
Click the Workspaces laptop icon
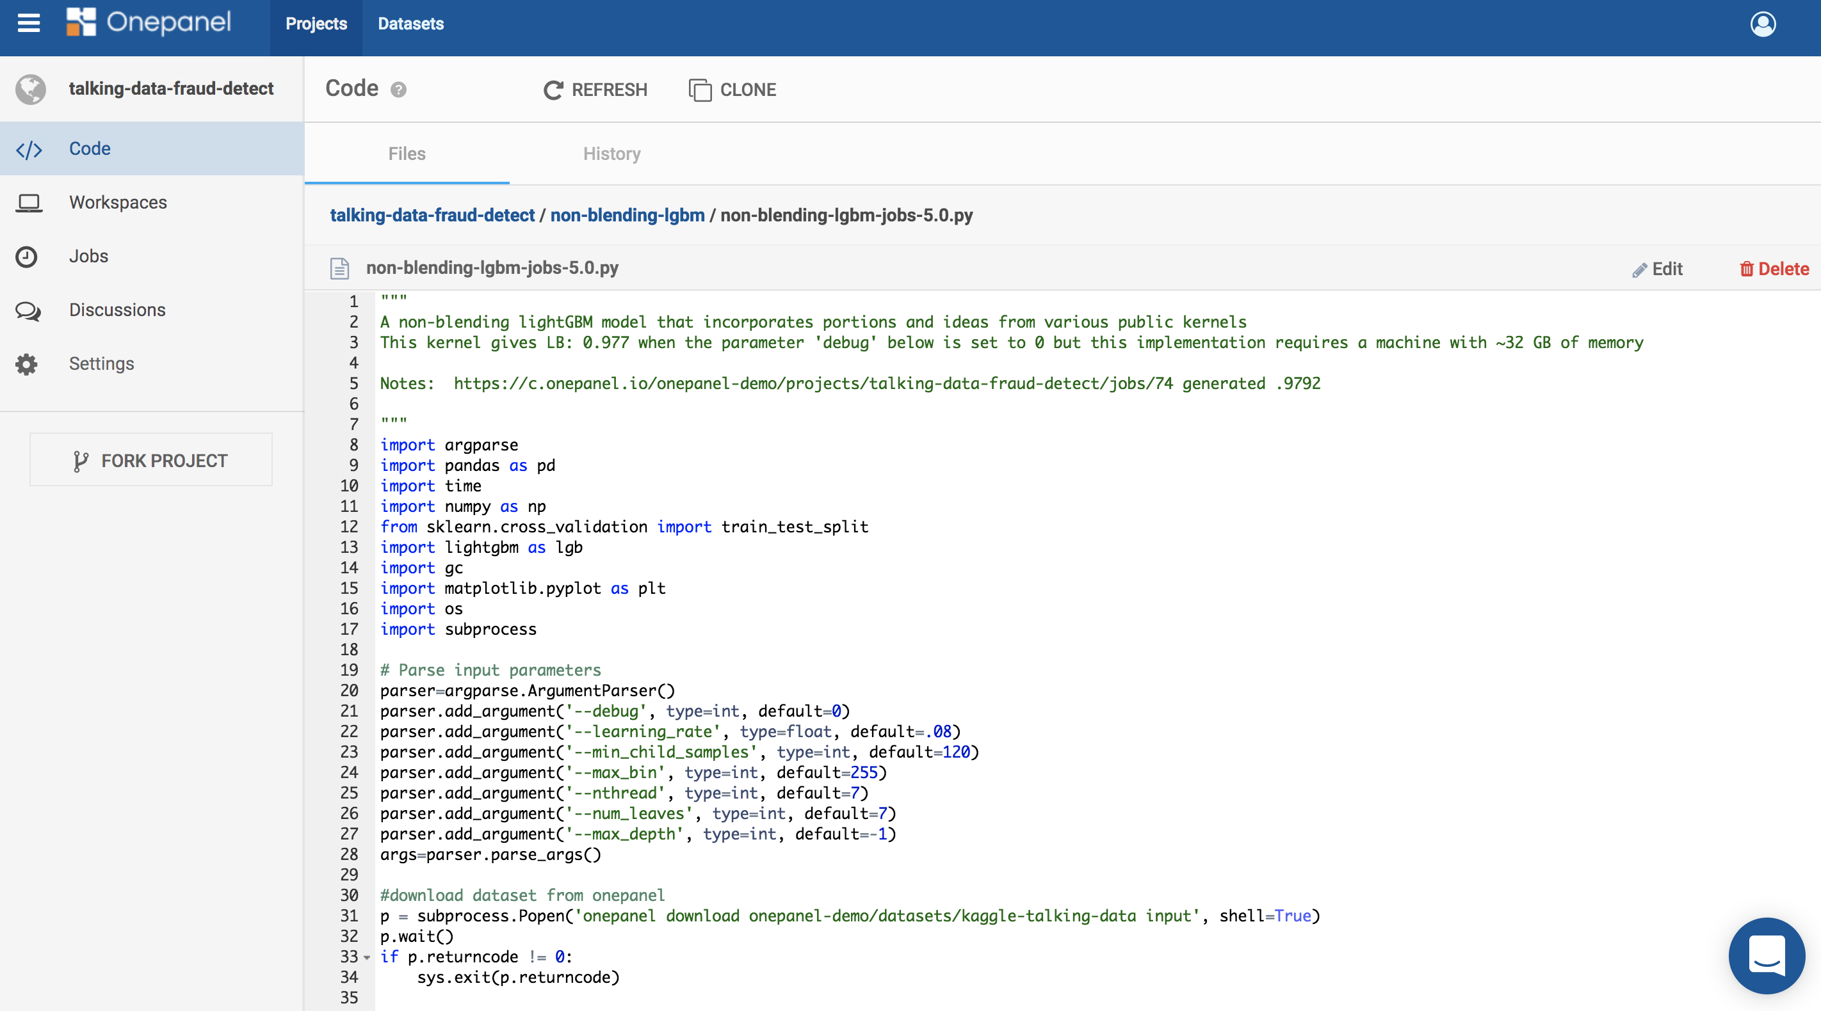coord(28,203)
